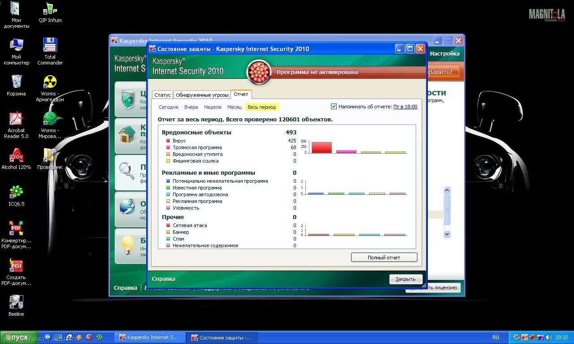This screenshot has width=574, height=344.
Task: Click the globe update icon in the main window
Action: pyautogui.click(x=128, y=207)
